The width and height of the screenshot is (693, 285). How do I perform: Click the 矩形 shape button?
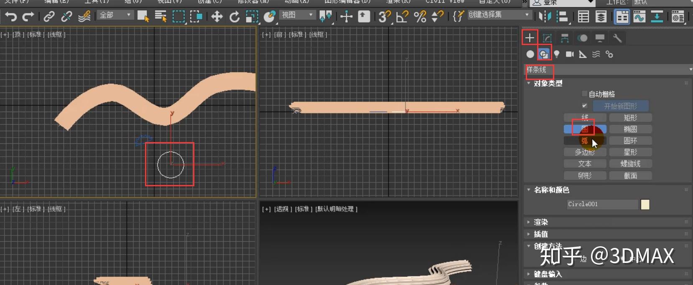[630, 117]
